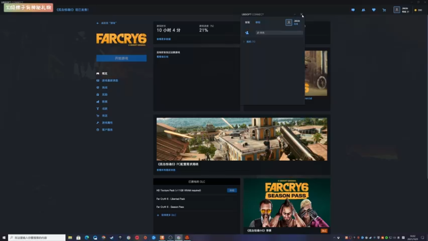Viewport: 428px width, 241px height.
Task: Click the link under no friends played message
Action: tap(163, 57)
